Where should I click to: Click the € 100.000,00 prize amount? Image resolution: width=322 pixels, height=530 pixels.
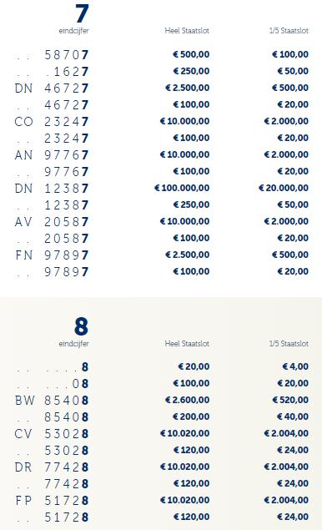[182, 188]
